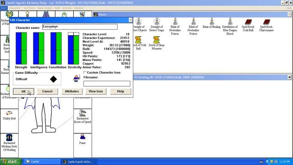The width and height of the screenshot is (293, 165).
Task: Select the purple cloak slot icon
Action: 46,14
